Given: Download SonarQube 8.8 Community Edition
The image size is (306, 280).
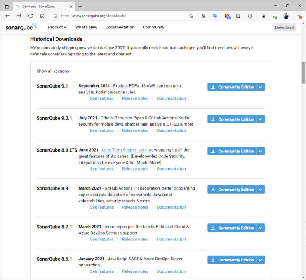Looking at the screenshot, I should tap(232, 189).
